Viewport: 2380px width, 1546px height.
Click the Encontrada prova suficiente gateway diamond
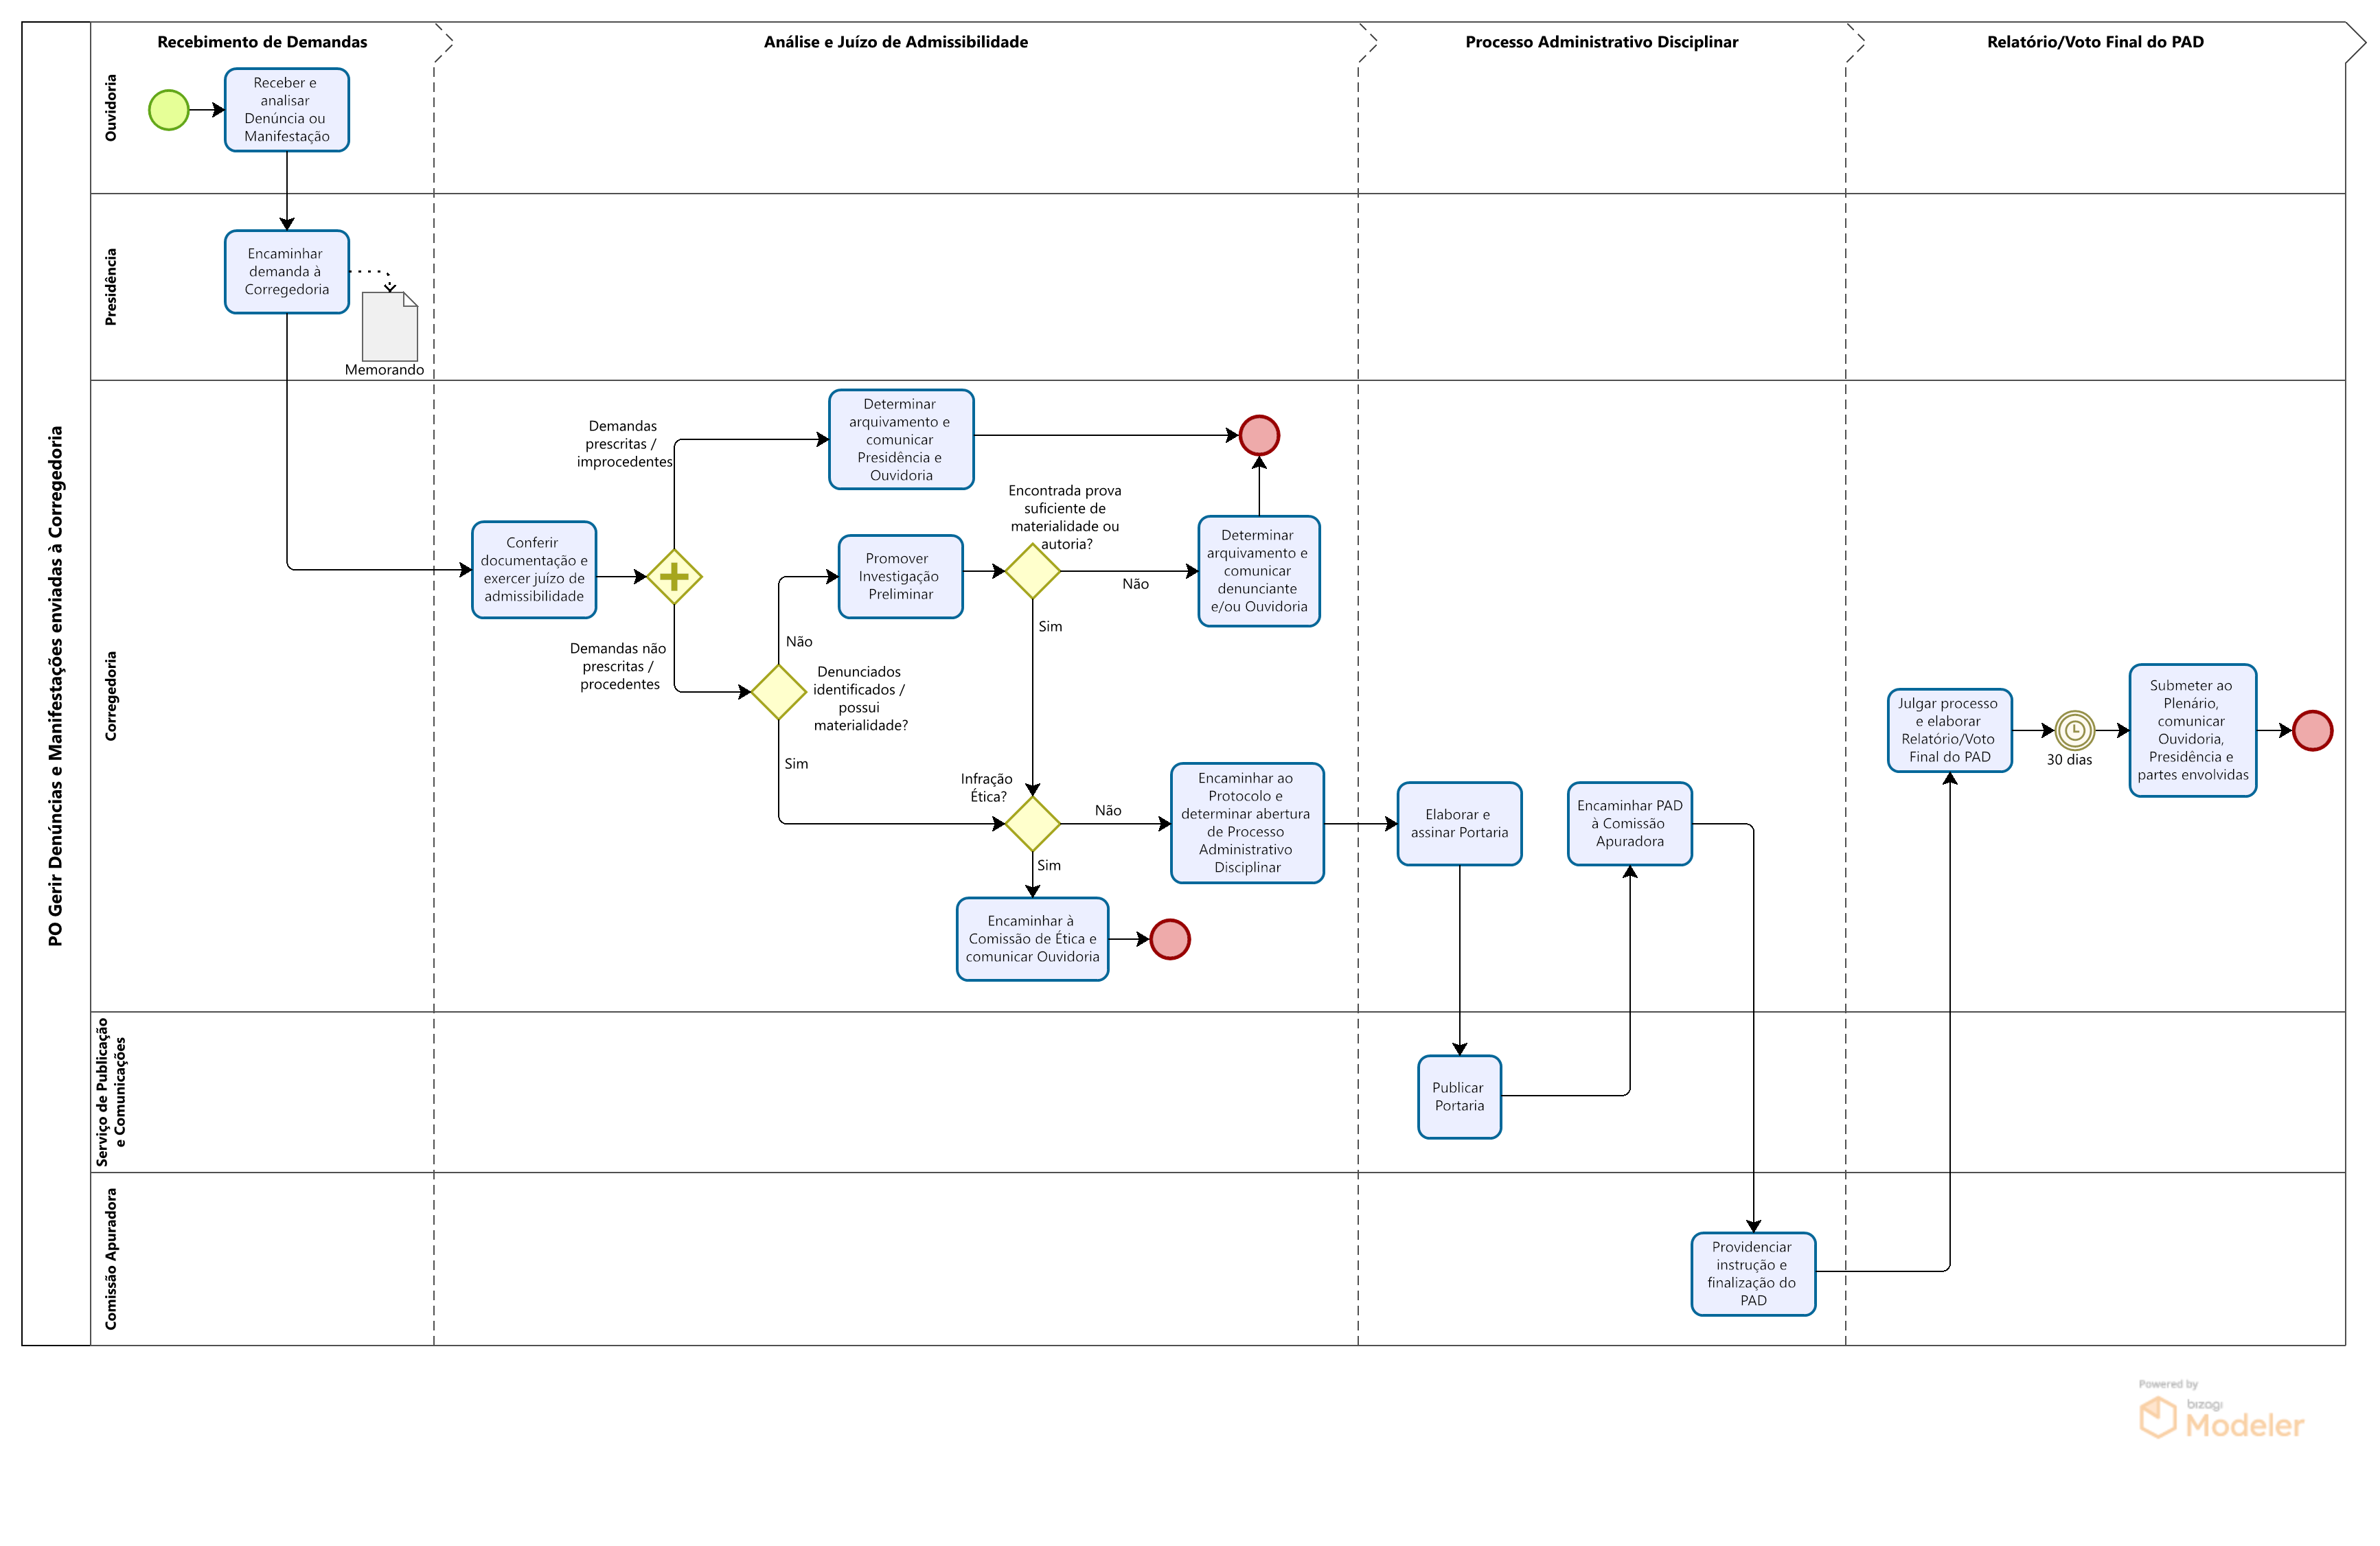(x=1032, y=571)
